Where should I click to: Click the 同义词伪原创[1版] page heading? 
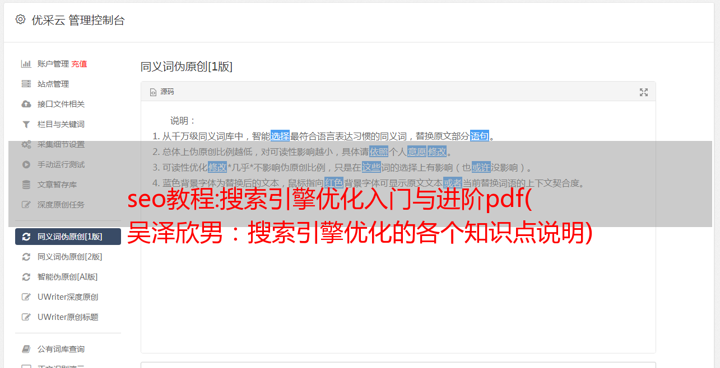point(187,67)
